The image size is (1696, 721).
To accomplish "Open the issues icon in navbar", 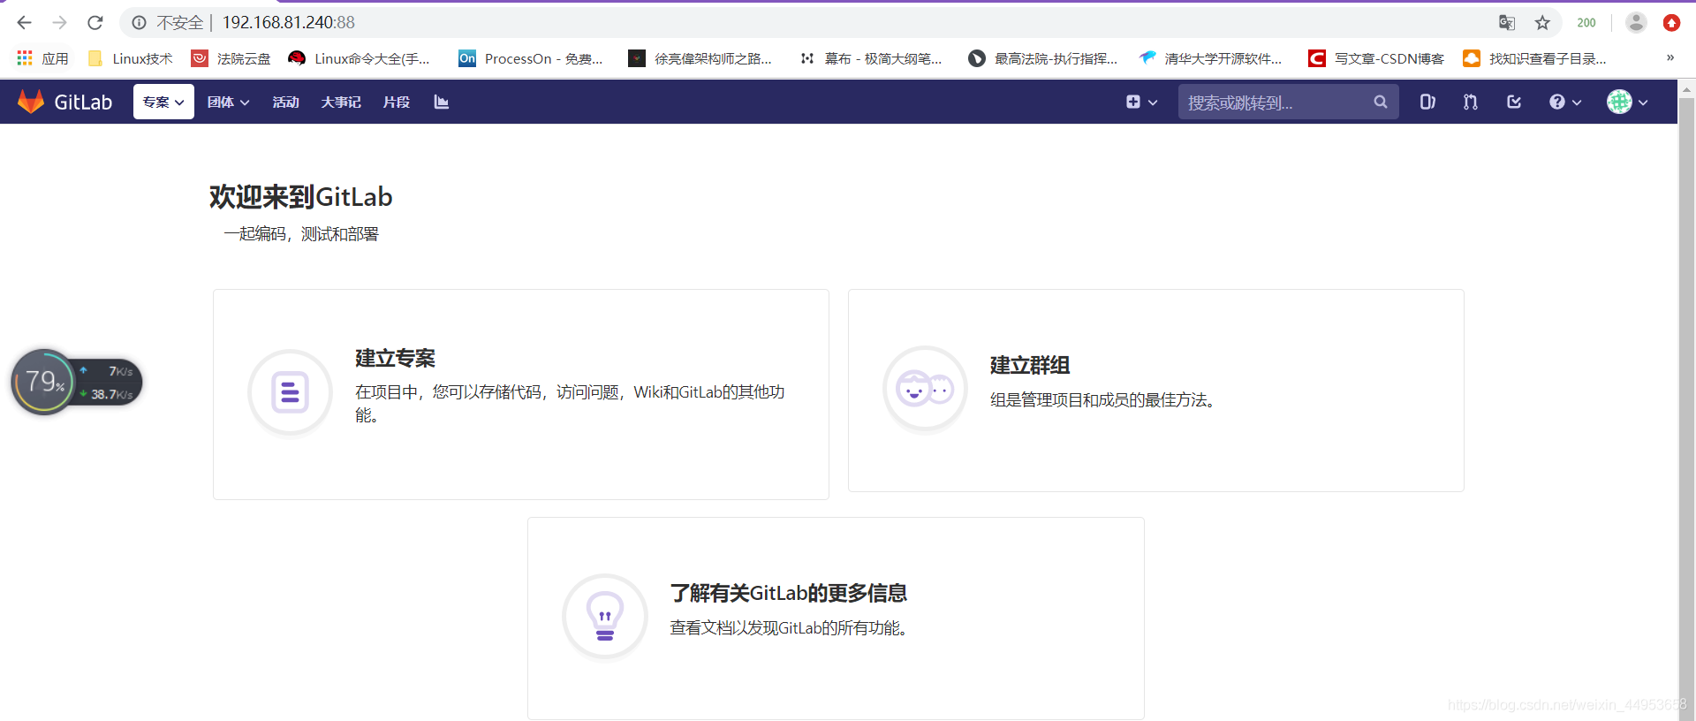I will coord(1427,102).
